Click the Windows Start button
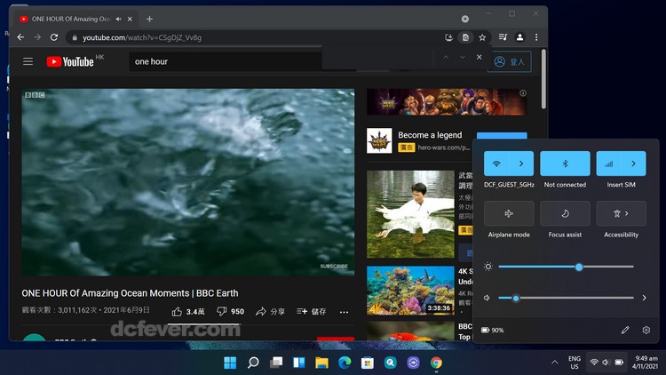 230,363
